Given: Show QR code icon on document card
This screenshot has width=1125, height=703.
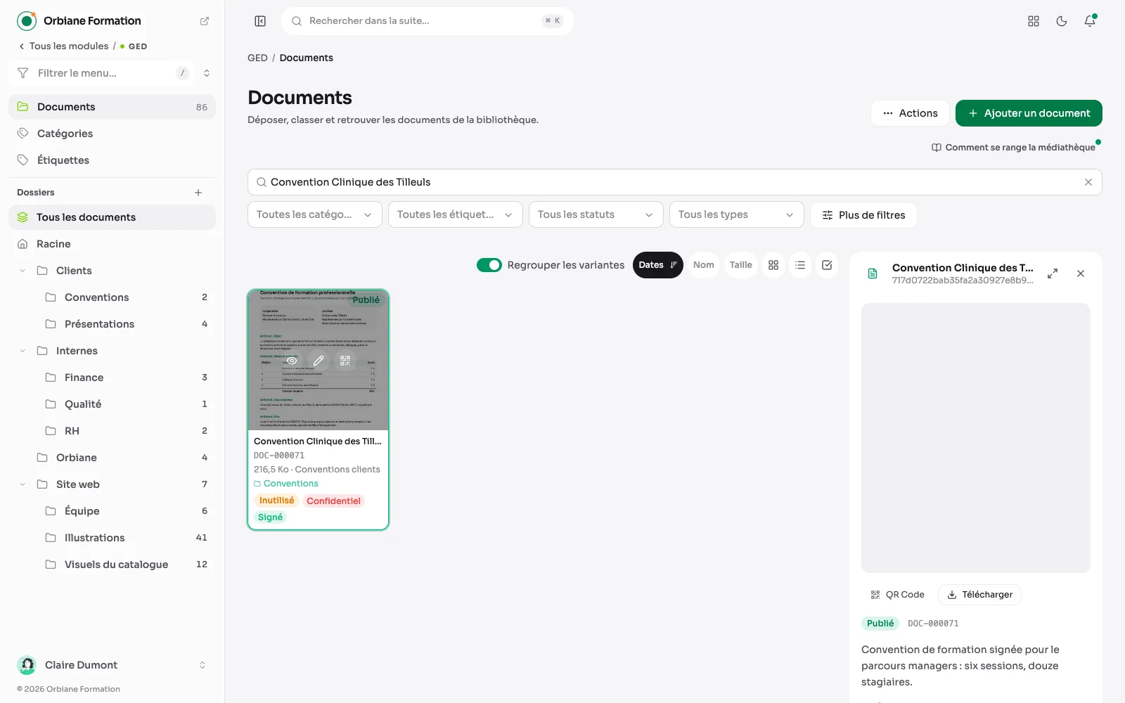Looking at the screenshot, I should [x=345, y=361].
